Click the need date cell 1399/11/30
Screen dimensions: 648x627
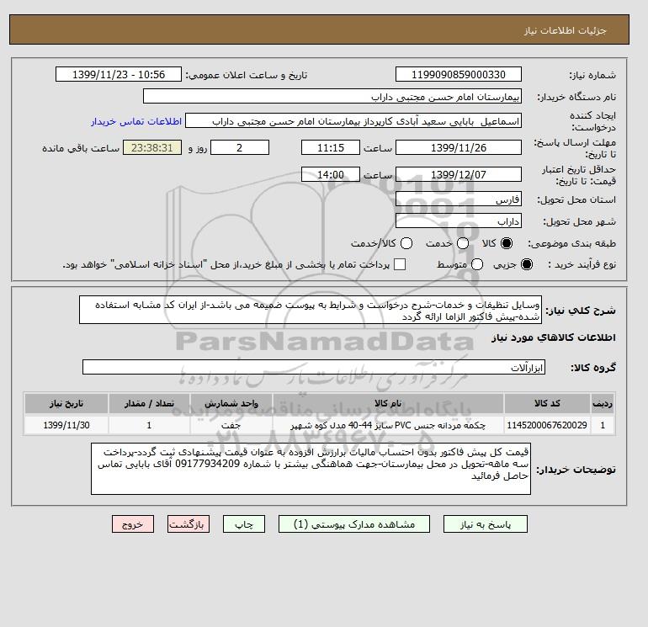click(66, 425)
